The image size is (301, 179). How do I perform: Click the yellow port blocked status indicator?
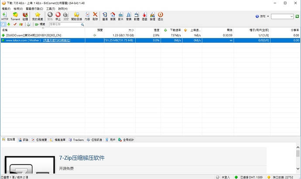pos(269,177)
